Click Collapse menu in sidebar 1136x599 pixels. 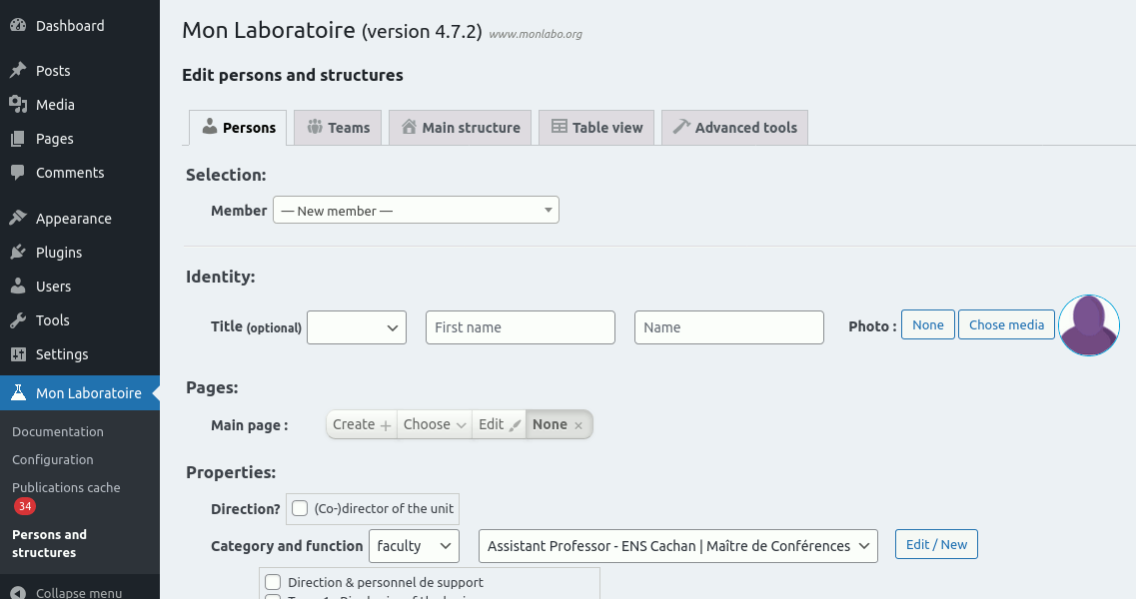78,592
